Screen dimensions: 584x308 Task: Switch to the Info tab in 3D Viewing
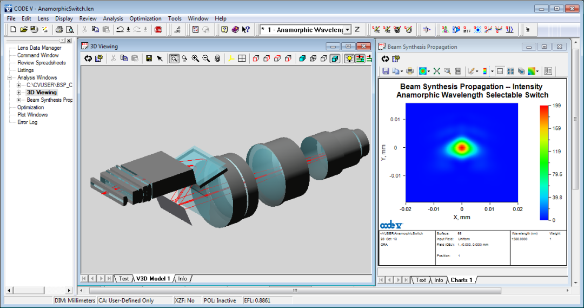click(182, 279)
